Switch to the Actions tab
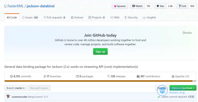Screen dimensions: 198x102 click(77, 18)
